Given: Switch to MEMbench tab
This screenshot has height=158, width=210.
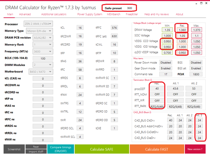Looking at the screenshot, I should pos(114,14).
